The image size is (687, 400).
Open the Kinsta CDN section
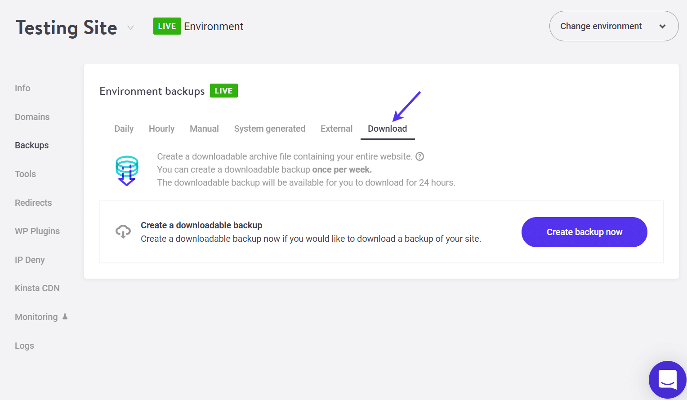click(x=37, y=288)
